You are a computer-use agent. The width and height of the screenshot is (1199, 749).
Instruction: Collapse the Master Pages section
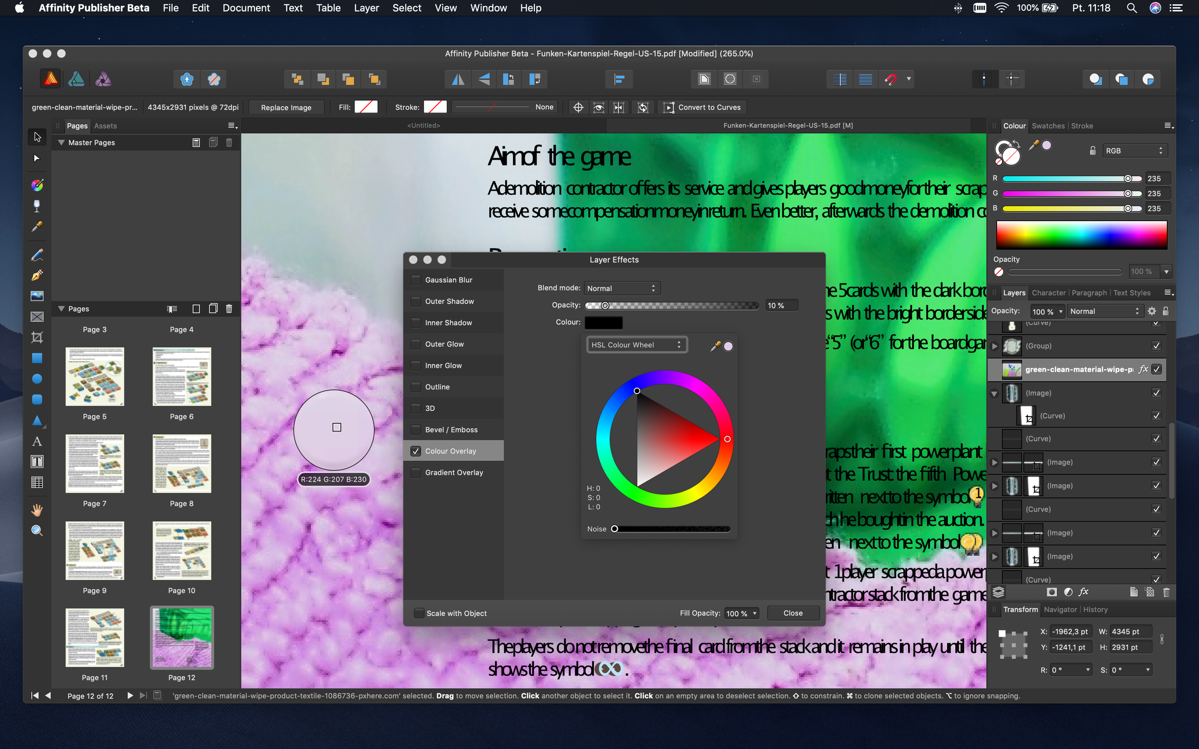pos(61,143)
